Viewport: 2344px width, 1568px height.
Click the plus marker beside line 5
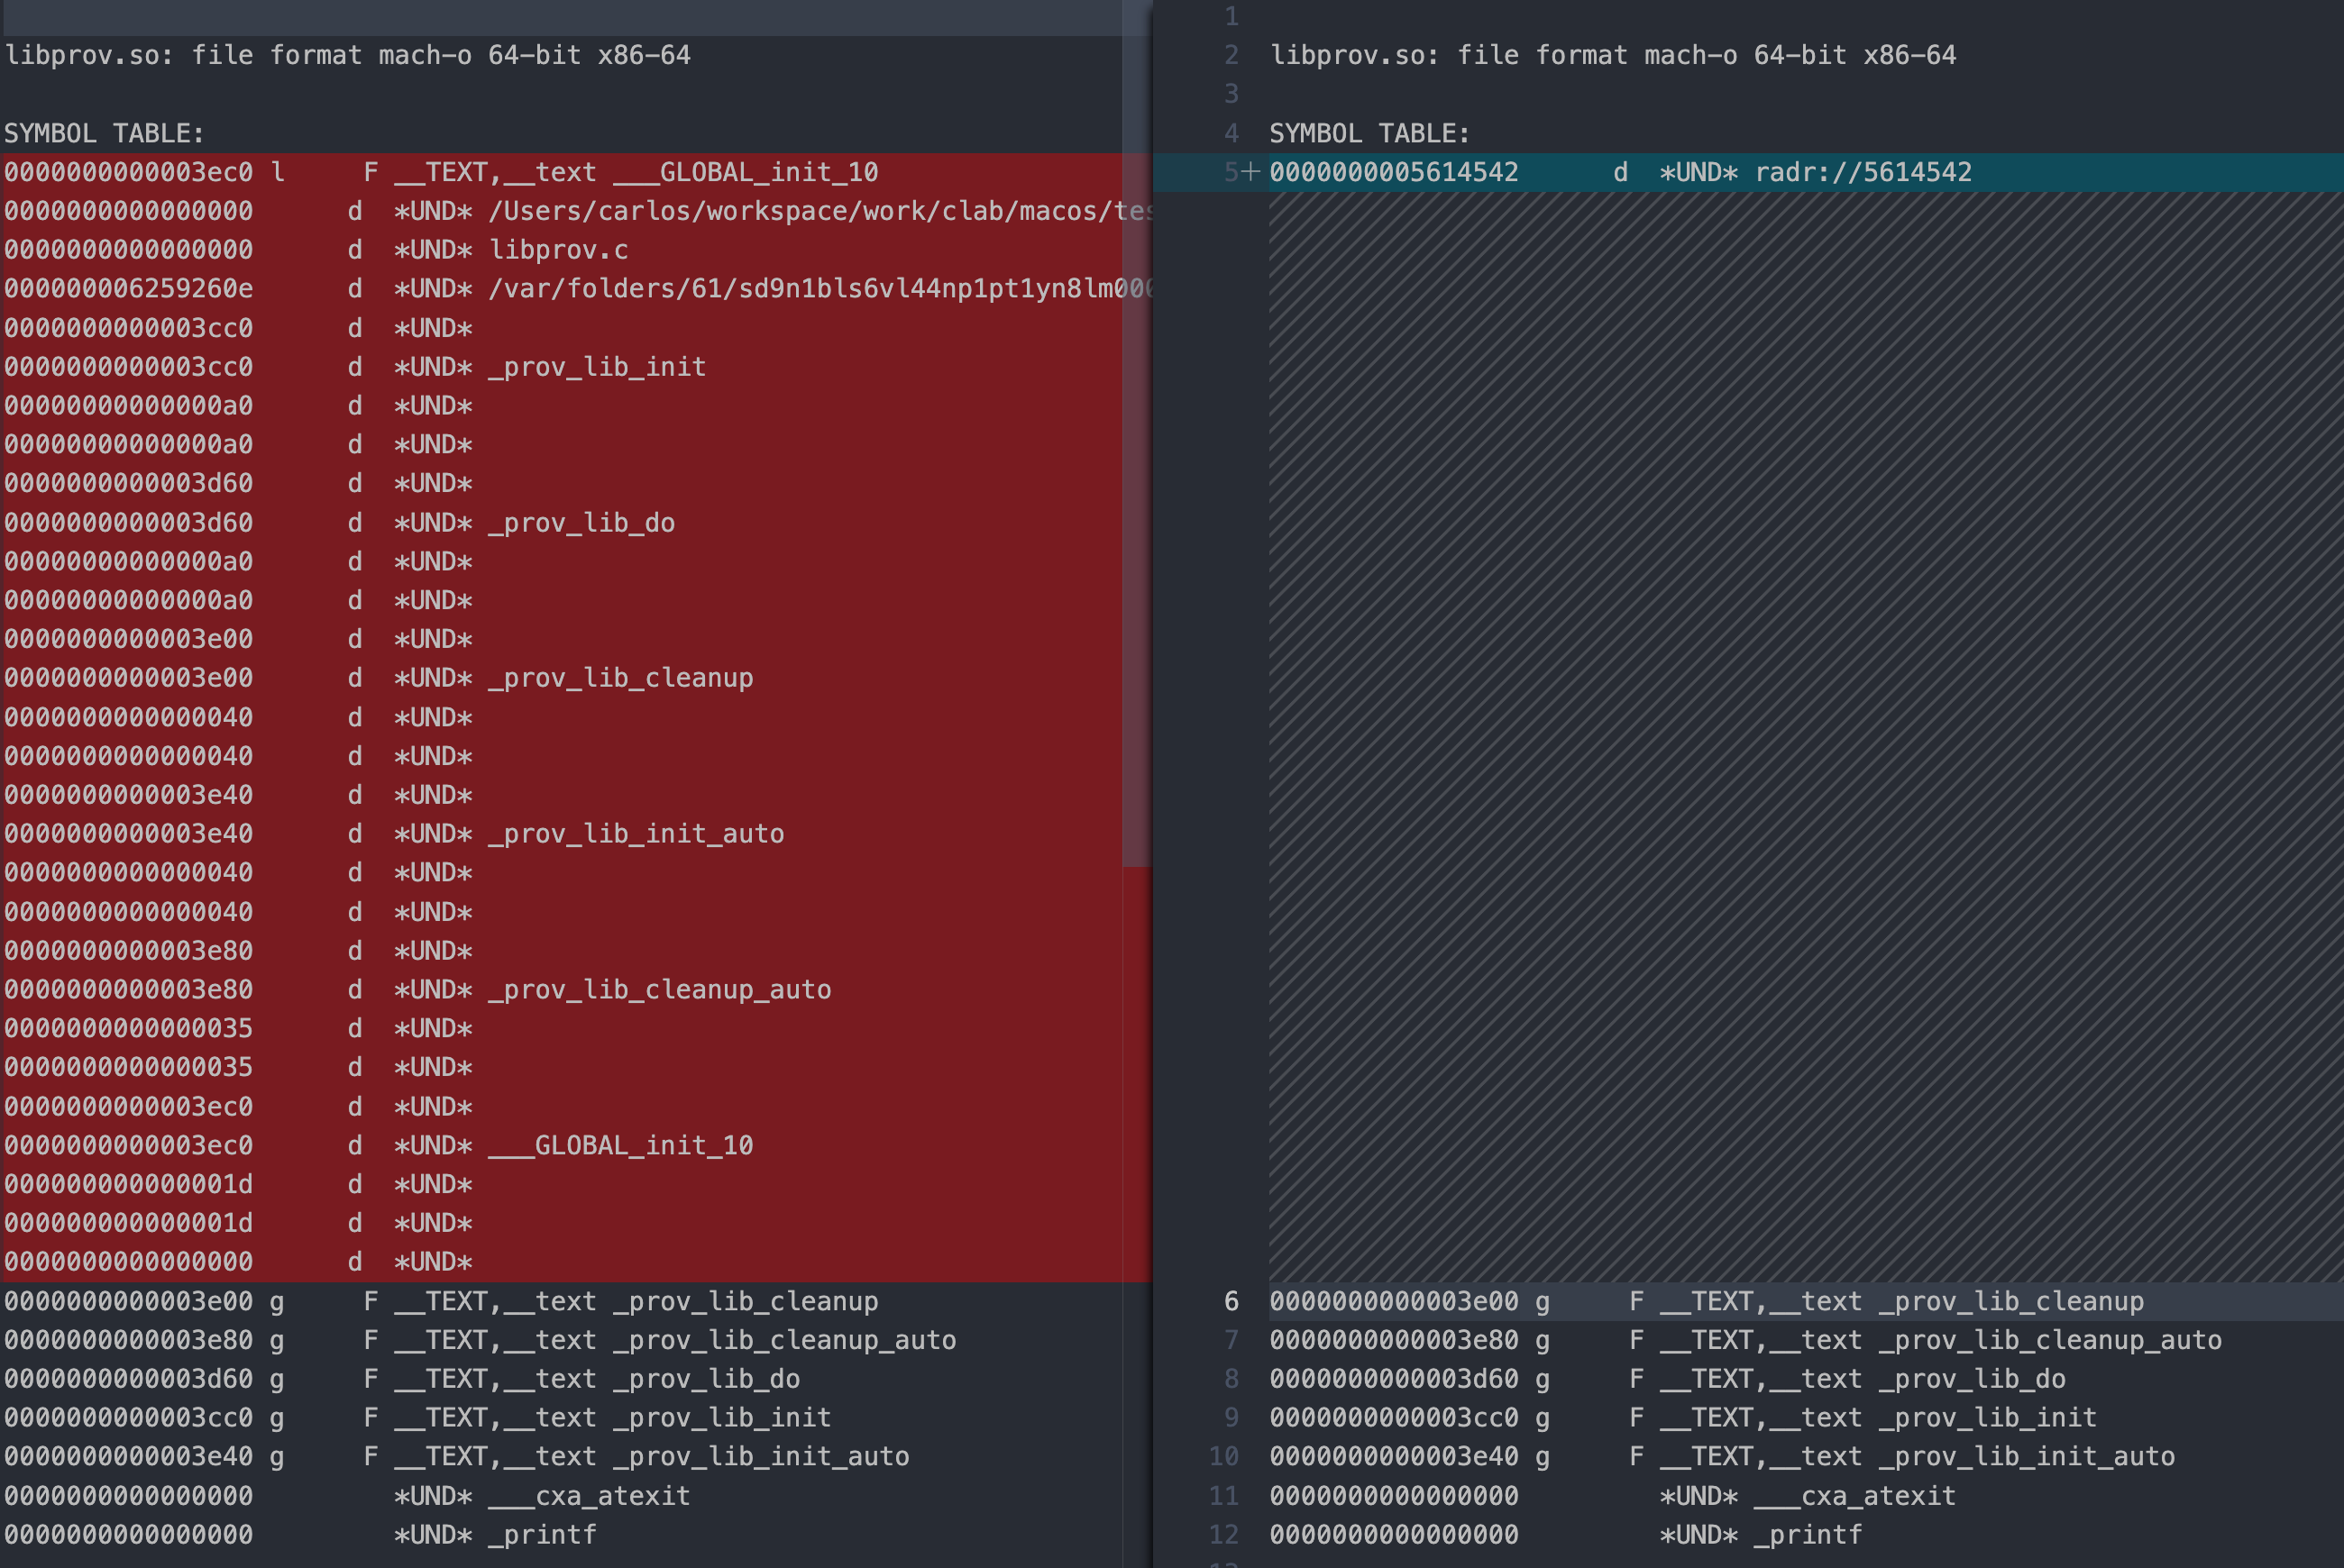[1250, 172]
